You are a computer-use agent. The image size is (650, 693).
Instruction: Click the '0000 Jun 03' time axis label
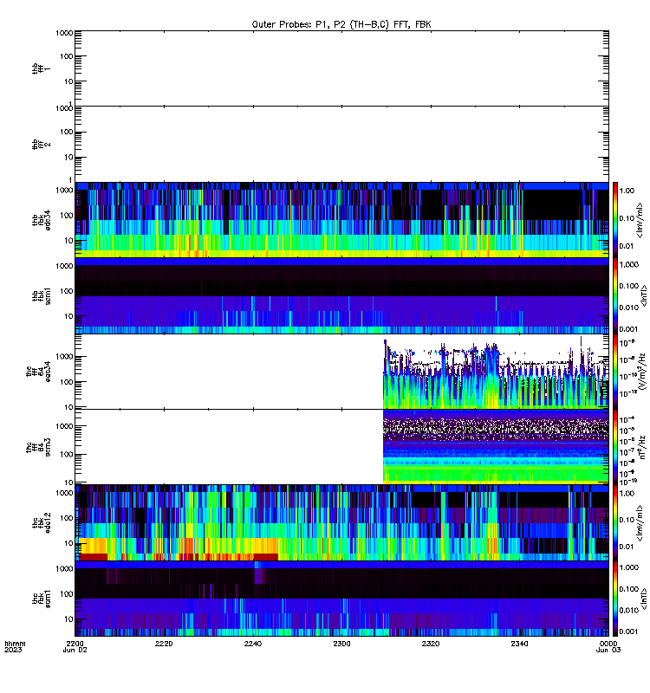[x=608, y=646]
